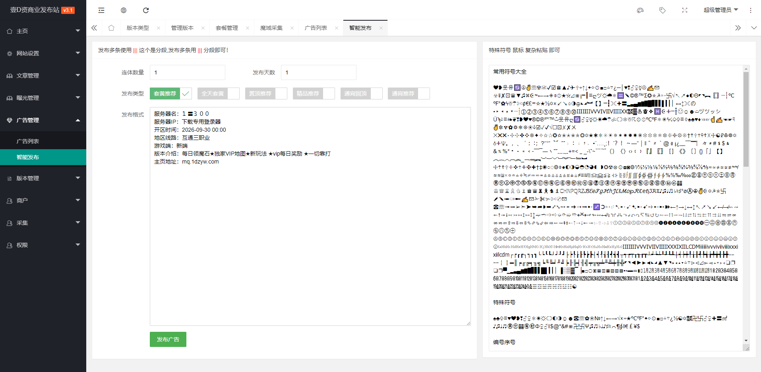This screenshot has height=372, width=761.
Task: Expand the 主页 sidebar menu
Action: (43, 31)
